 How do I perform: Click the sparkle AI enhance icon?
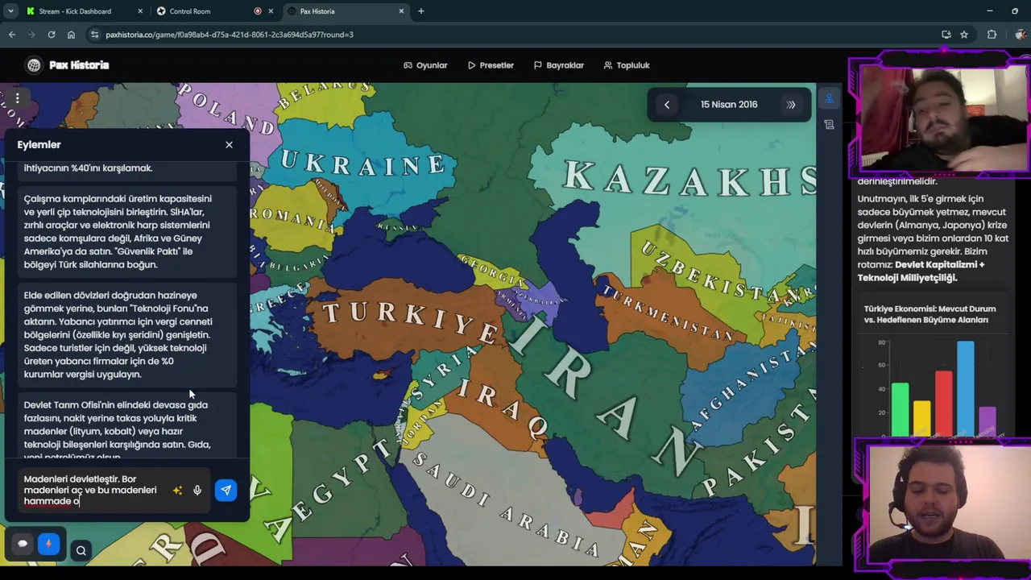[x=177, y=490]
